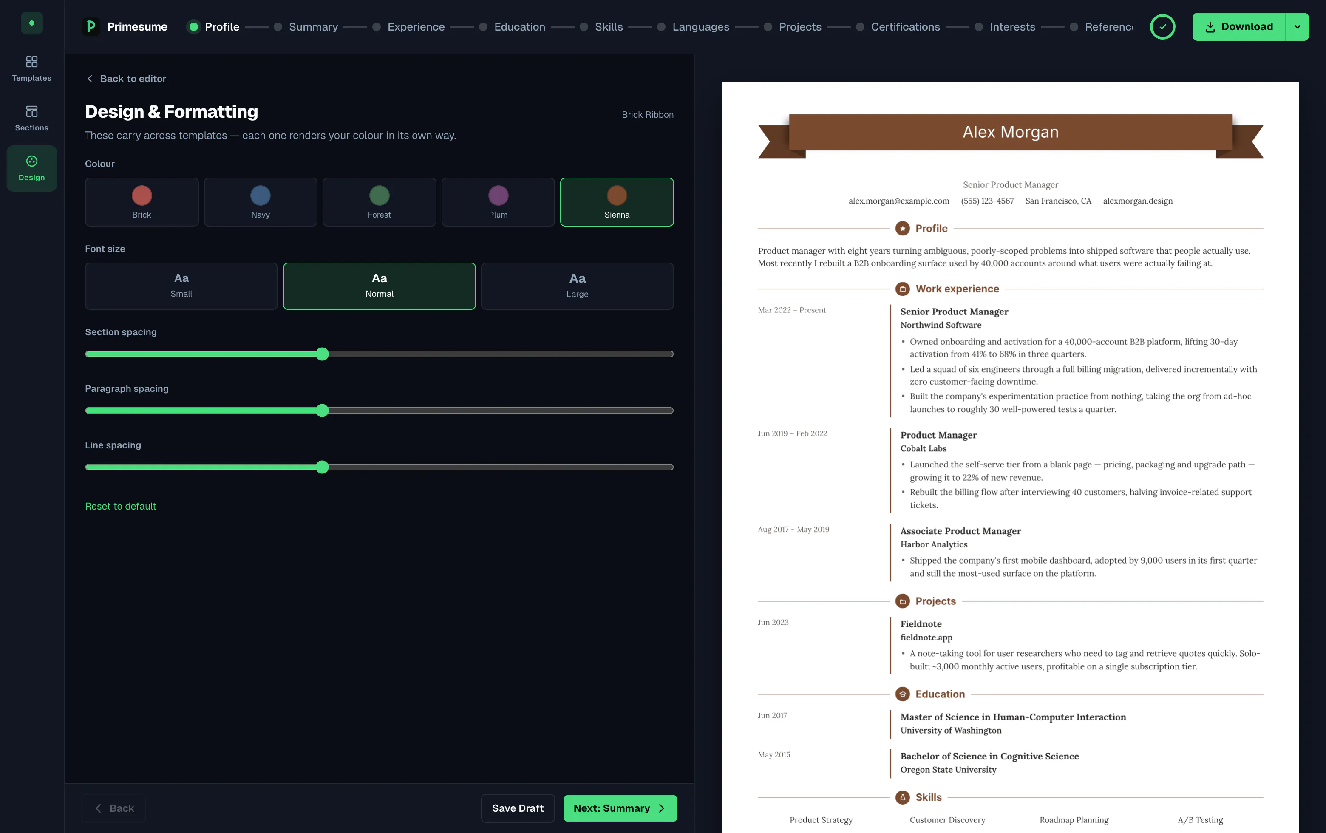Click the Projects folder icon in resume

[x=903, y=601]
